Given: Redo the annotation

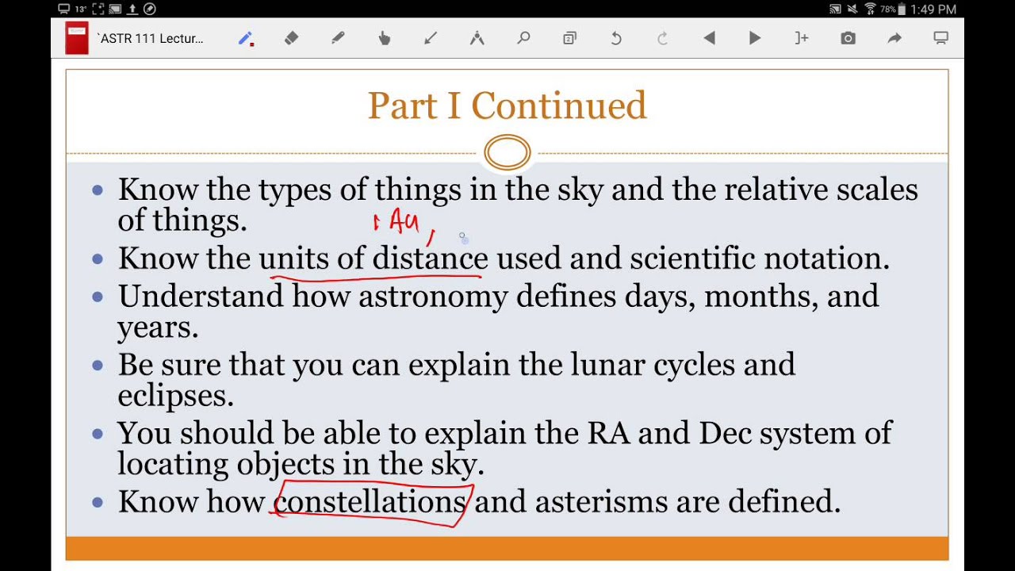Looking at the screenshot, I should [662, 38].
